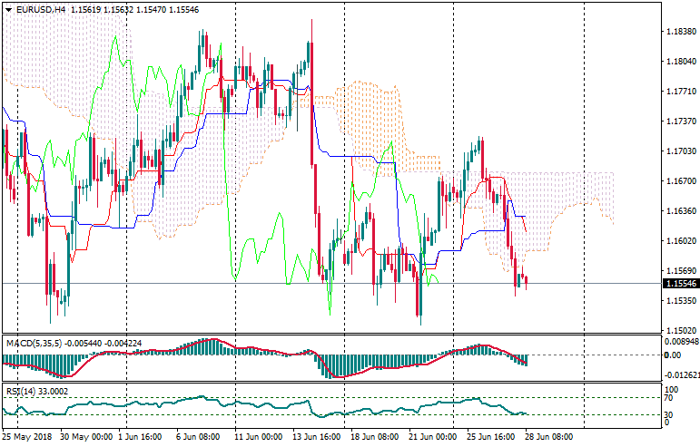
Task: Click the last candlestick on the chart
Action: click(526, 281)
